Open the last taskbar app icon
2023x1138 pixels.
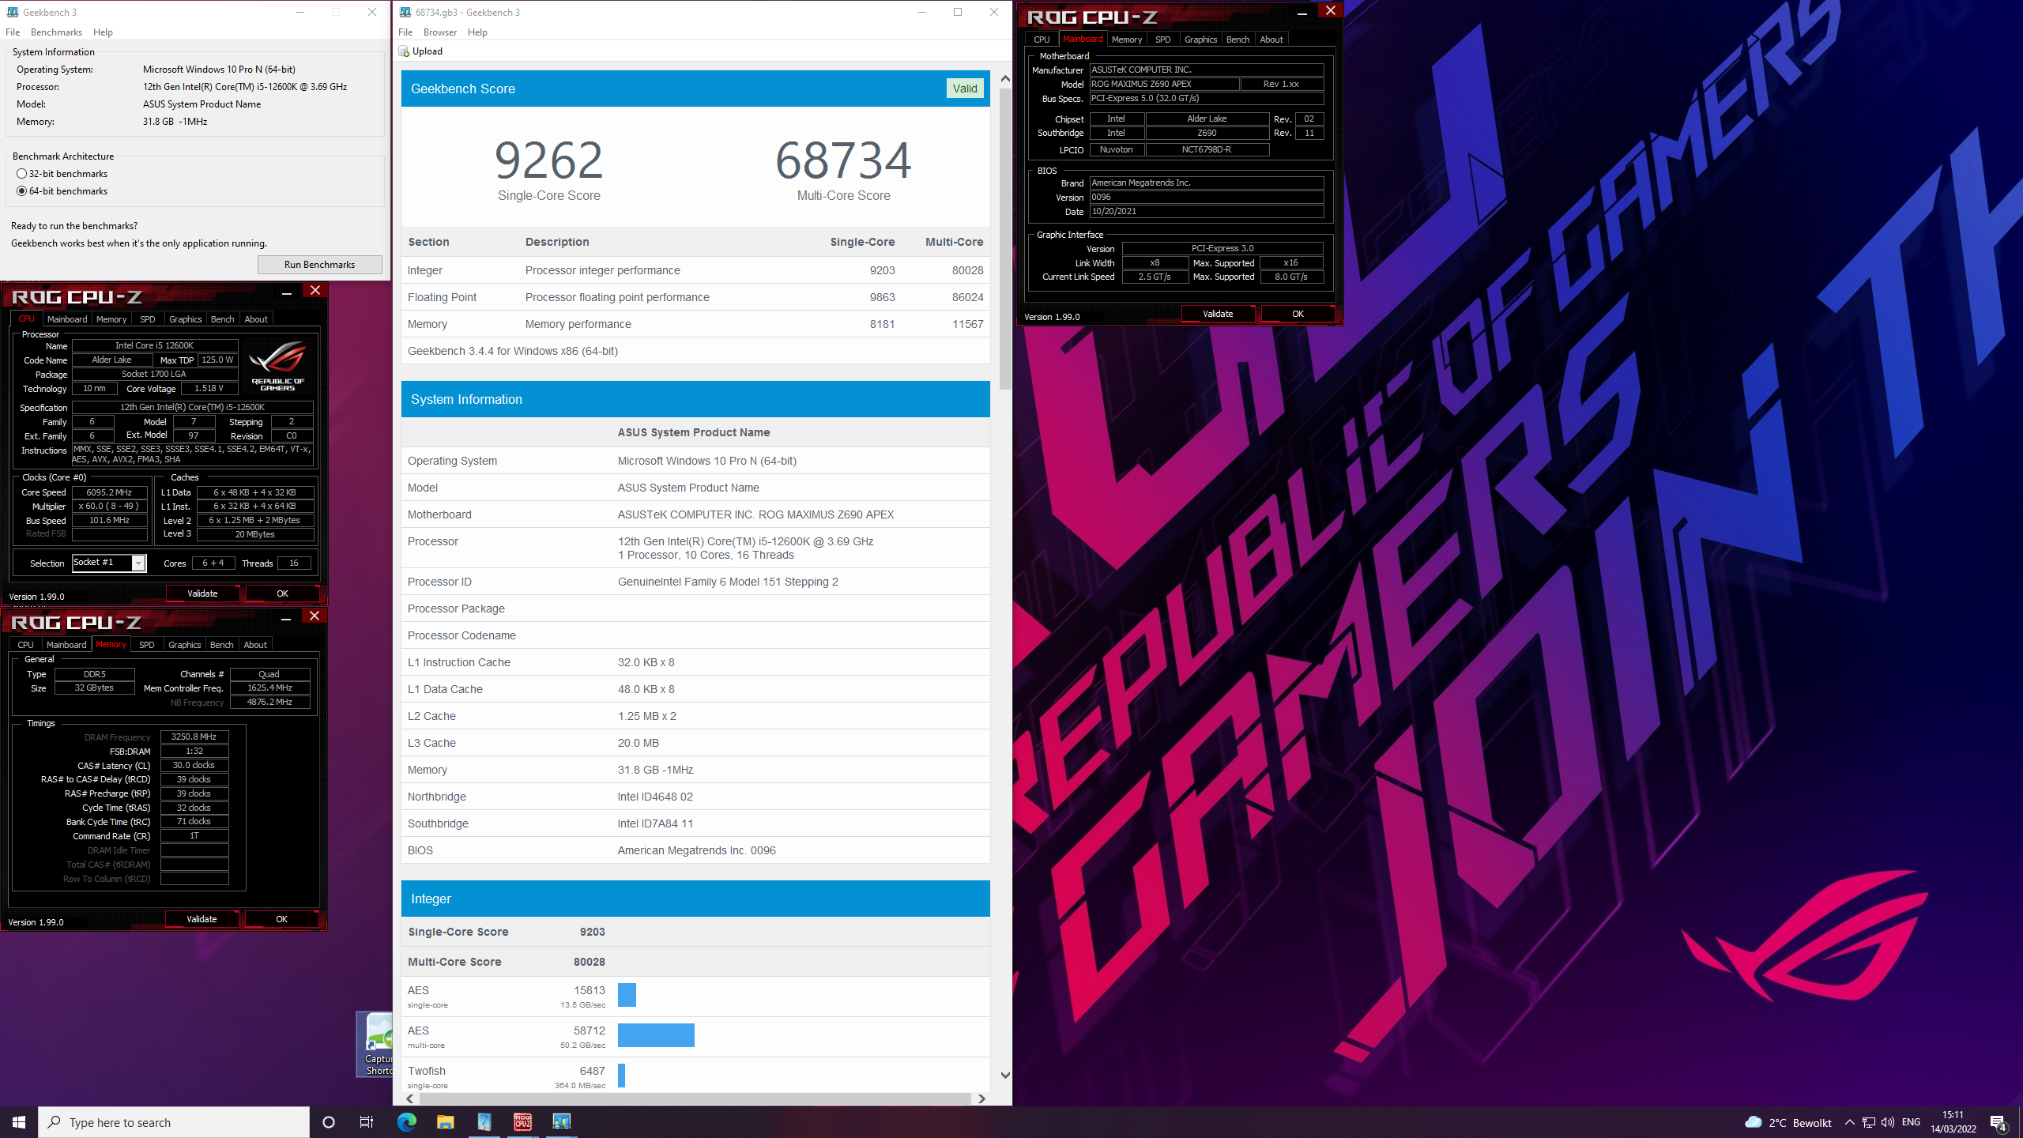point(561,1122)
